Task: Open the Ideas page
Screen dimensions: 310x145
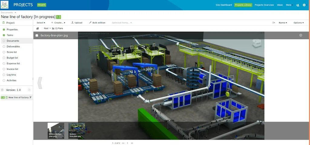Action: 280,5
